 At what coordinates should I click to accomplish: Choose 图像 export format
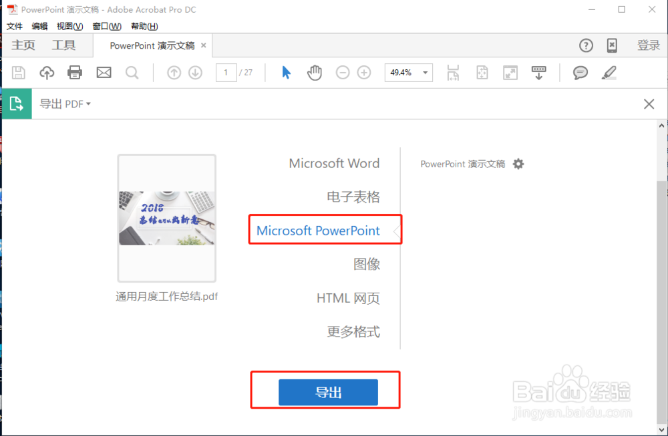click(x=367, y=264)
